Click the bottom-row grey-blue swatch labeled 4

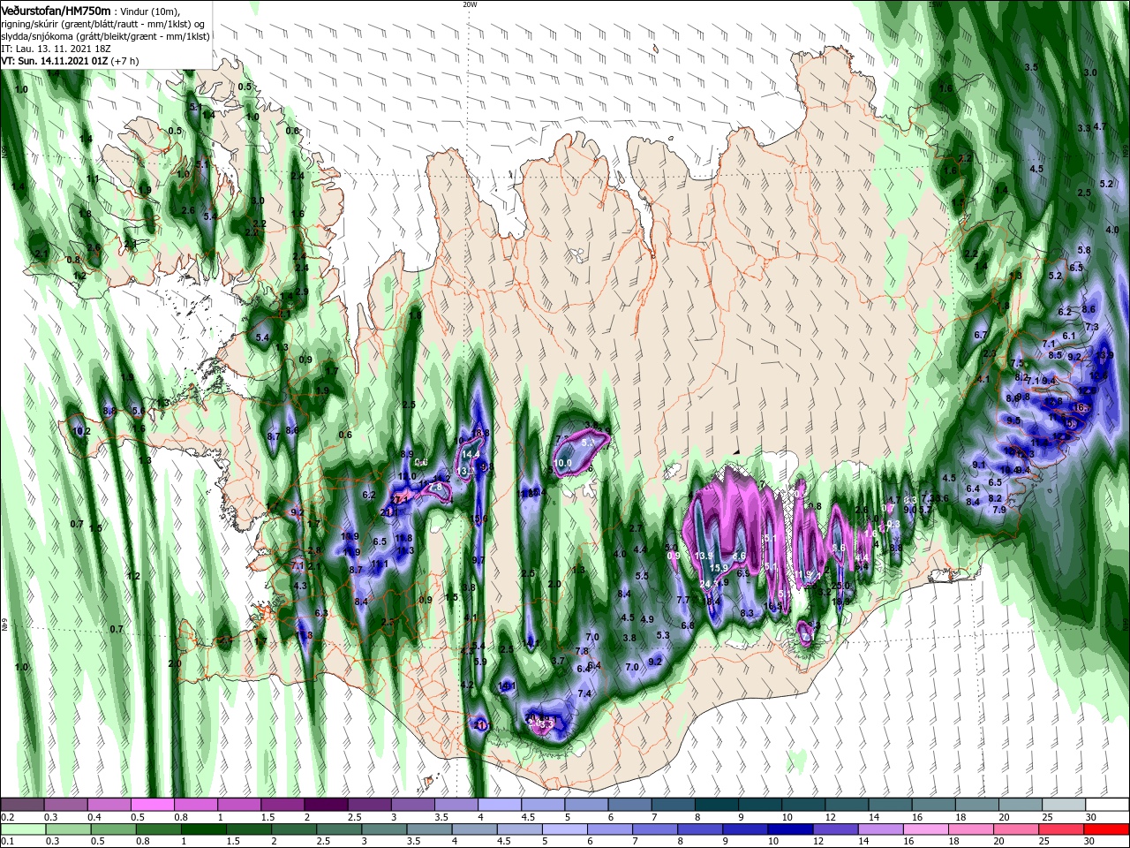coord(473,829)
